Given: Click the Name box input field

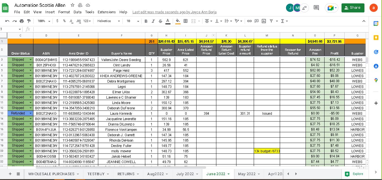Looking at the screenshot, I should [10, 29].
